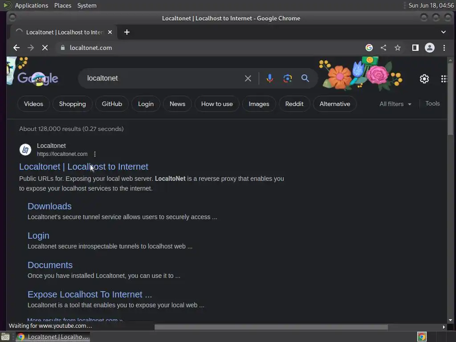This screenshot has width=456, height=342.
Task: Click the Chrome tray icon in bottom panel
Action: [422, 337]
